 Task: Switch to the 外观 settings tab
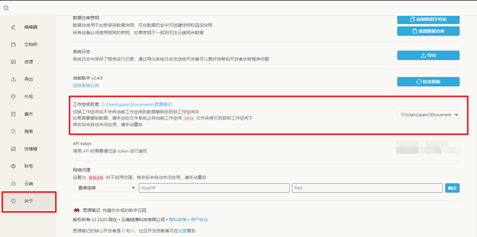(28, 97)
